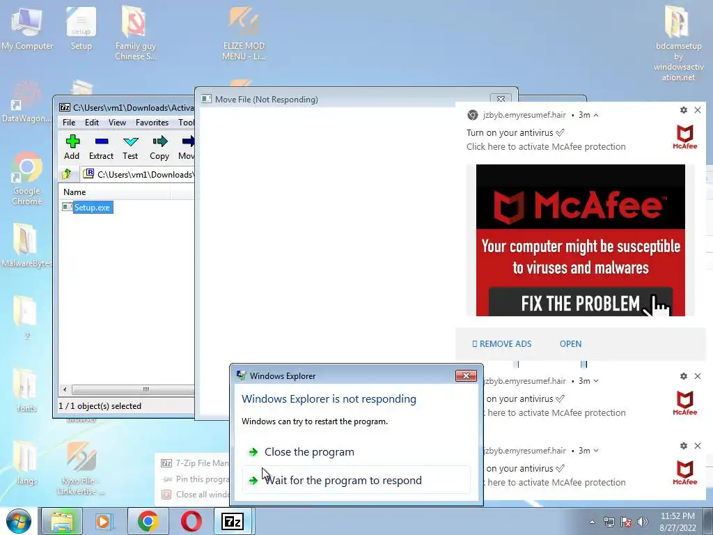Open settings gear of top McAfee notification
The height and width of the screenshot is (535, 713).
(684, 110)
